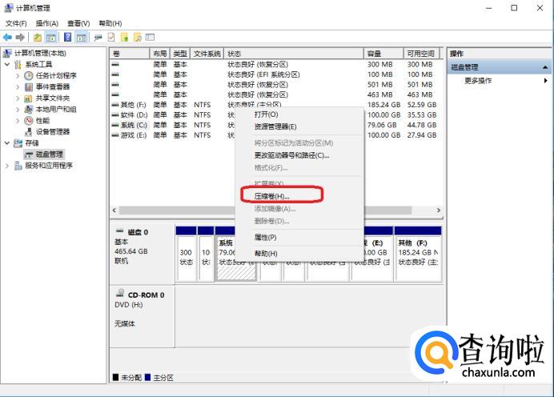Click the 共享文件夹 icon in tree
The height and width of the screenshot is (397, 554).
point(29,98)
